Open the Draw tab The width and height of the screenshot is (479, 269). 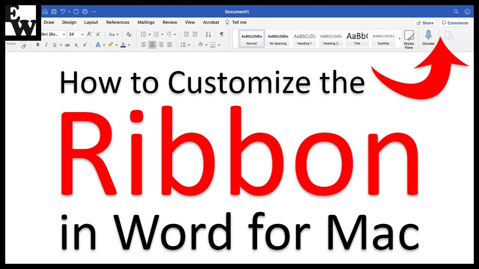click(x=49, y=22)
